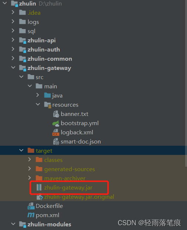Click the resources folder icon
187x230 pixels.
click(48, 105)
